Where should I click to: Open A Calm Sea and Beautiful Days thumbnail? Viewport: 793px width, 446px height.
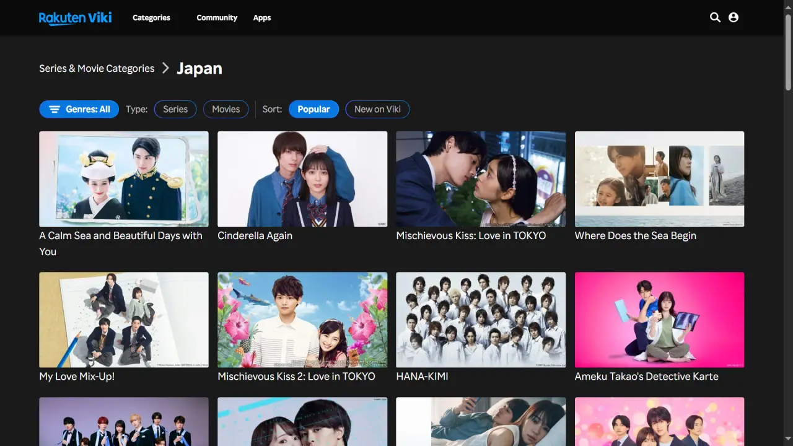pyautogui.click(x=124, y=179)
